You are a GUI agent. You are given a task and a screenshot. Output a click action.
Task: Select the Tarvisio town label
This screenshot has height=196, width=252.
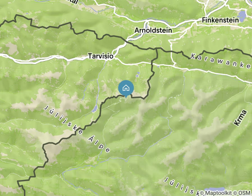point(101,56)
